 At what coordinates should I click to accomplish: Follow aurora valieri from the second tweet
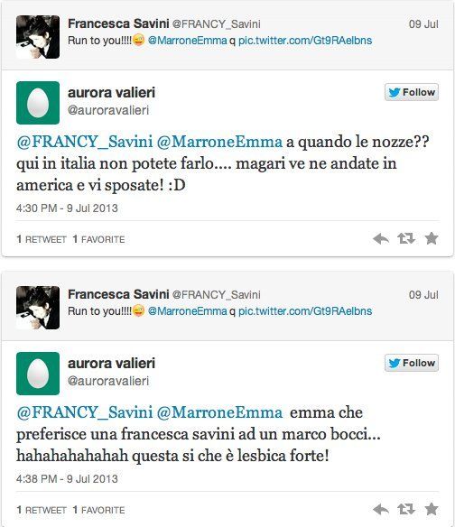point(412,363)
